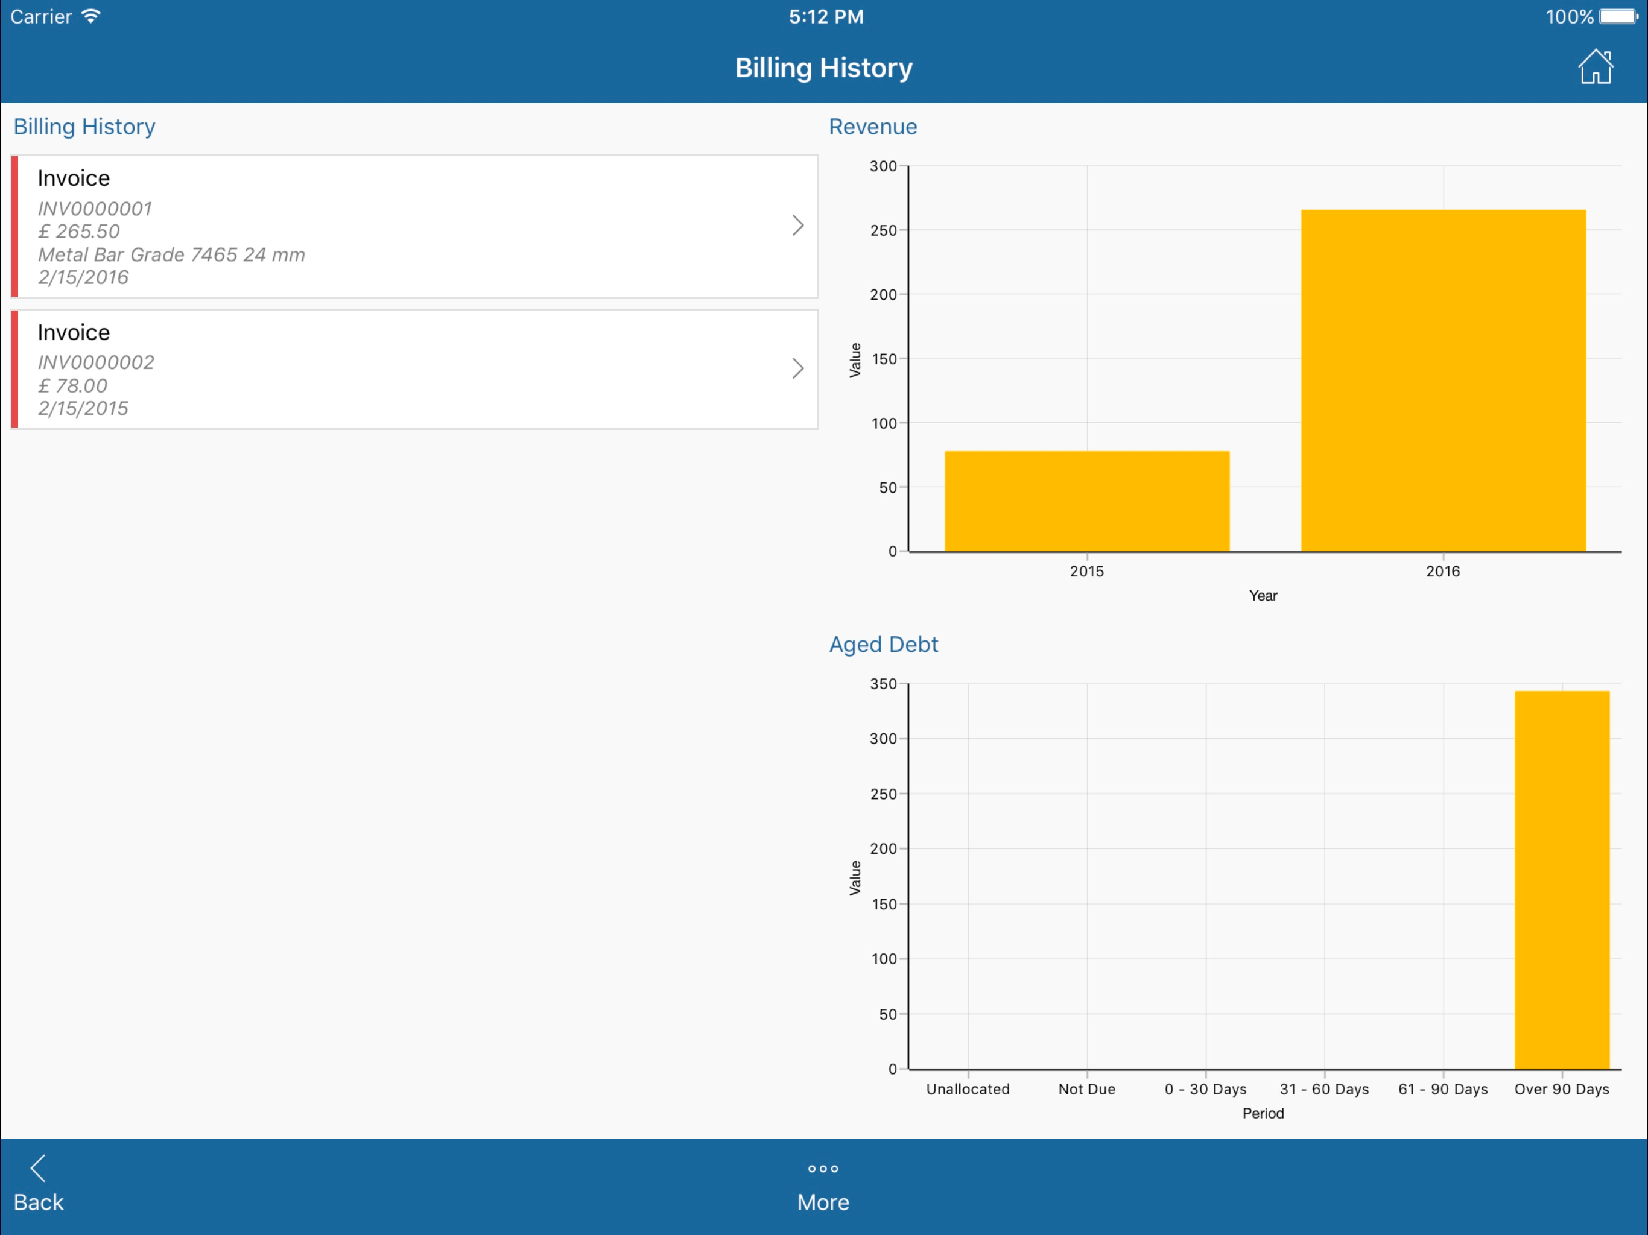Go back using the Back button
Image resolution: width=1648 pixels, height=1235 pixels.
coord(38,1184)
